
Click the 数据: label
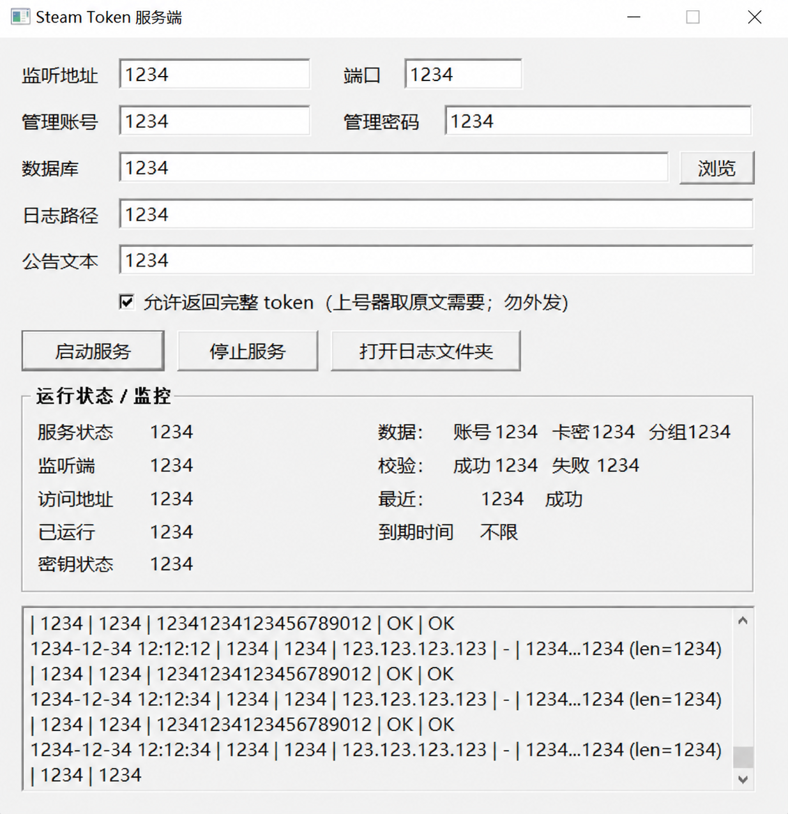point(400,432)
